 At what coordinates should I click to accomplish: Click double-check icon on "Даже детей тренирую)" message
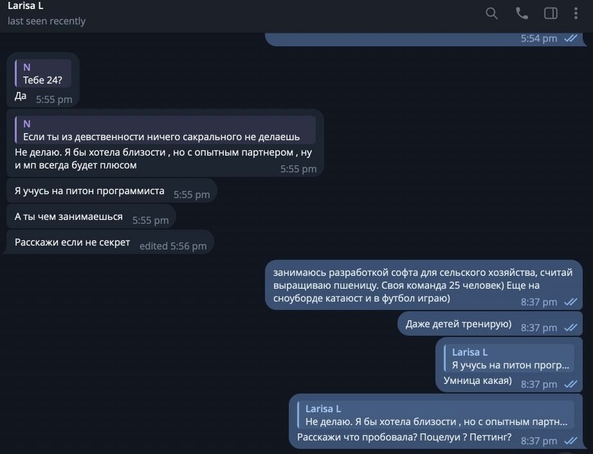pos(570,327)
